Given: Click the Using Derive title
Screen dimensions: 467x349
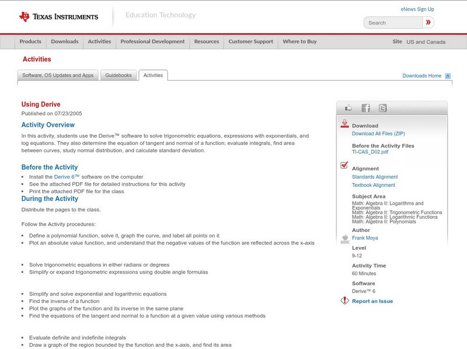Looking at the screenshot, I should click(41, 104).
